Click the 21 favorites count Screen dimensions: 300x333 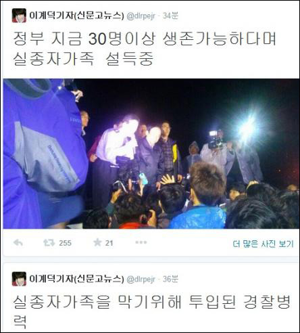coord(109,243)
